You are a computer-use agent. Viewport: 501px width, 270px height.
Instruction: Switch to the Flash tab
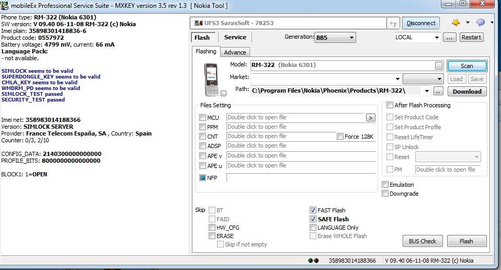(x=202, y=38)
